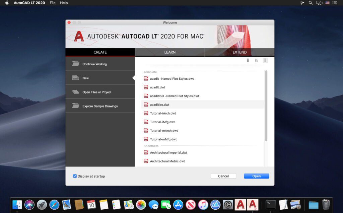
Task: Open the File menu
Action: [x=52, y=3]
